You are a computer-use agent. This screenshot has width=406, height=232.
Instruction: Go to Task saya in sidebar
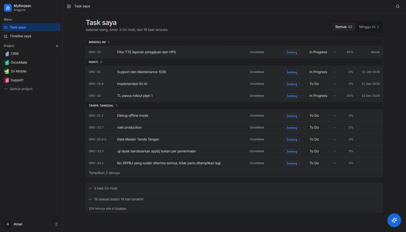pyautogui.click(x=31, y=27)
